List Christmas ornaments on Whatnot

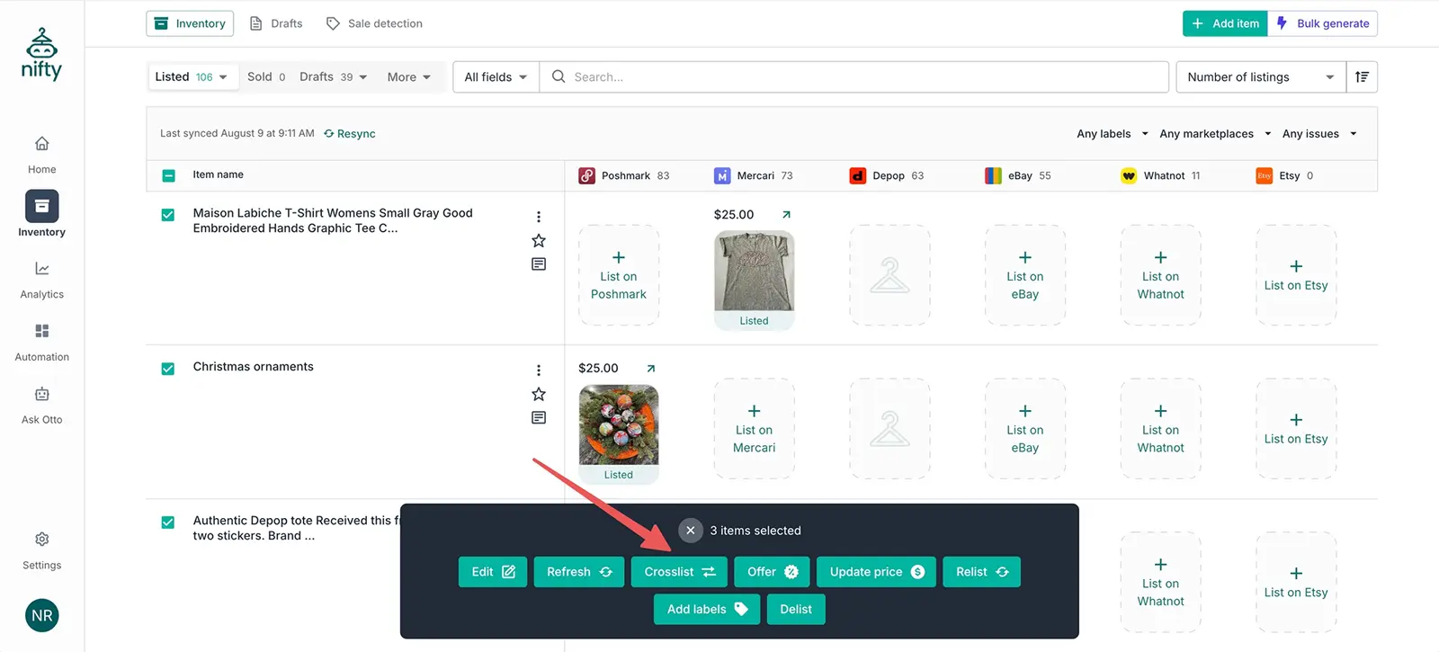(1161, 429)
